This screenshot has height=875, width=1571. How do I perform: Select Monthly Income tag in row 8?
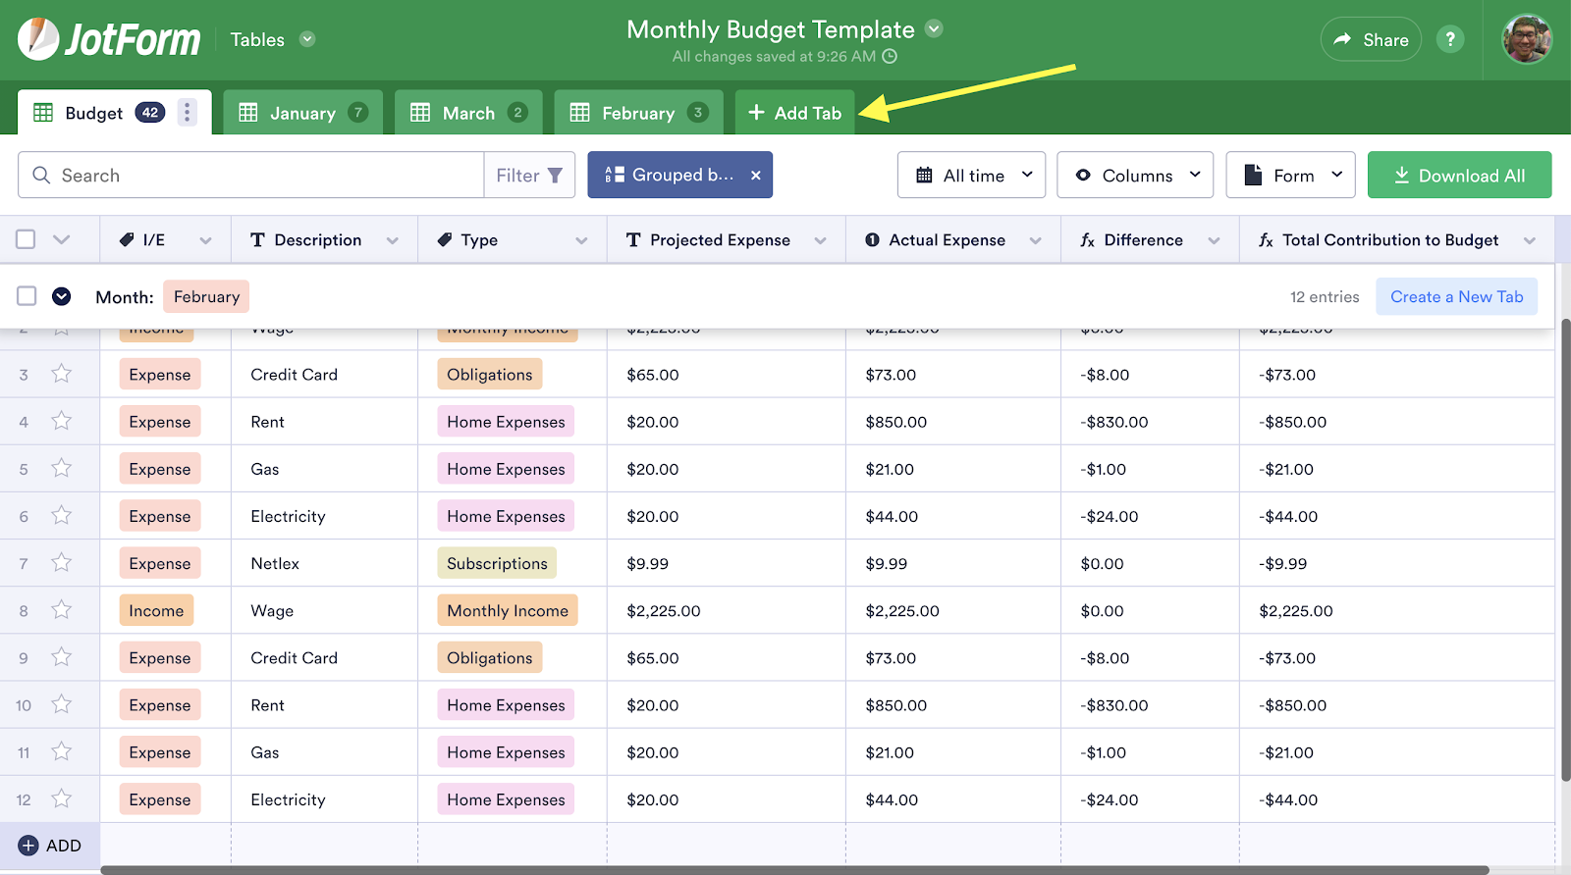point(508,610)
